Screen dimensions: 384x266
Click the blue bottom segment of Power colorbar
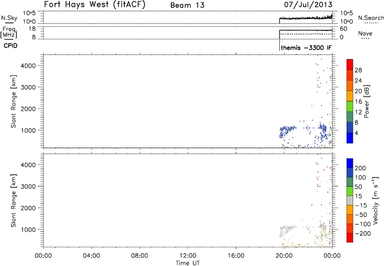[350, 138]
